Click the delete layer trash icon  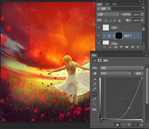pos(138,47)
